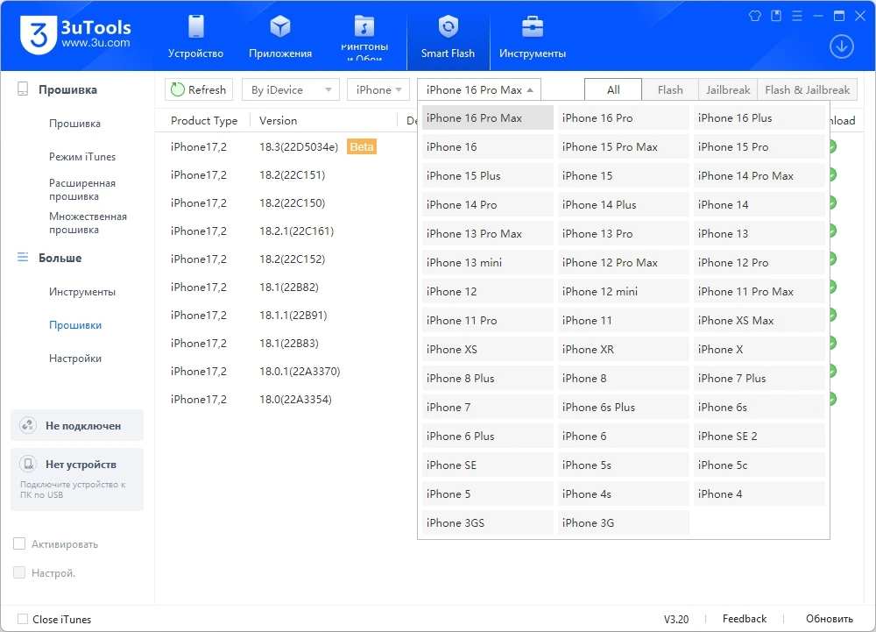Choose iPhone 11 Pro from list
Viewport: 876px width, 632px height.
(487, 320)
